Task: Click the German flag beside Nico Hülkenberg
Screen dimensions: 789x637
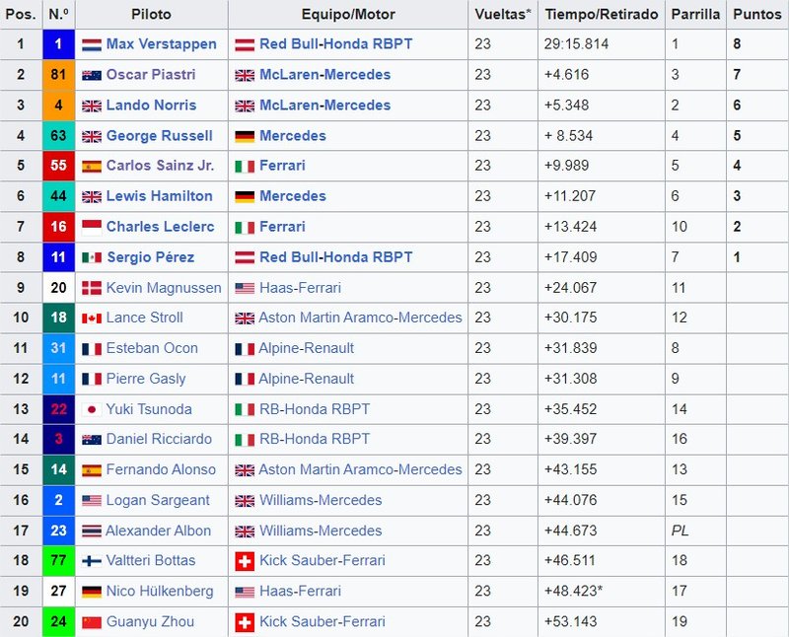Action: point(92,592)
